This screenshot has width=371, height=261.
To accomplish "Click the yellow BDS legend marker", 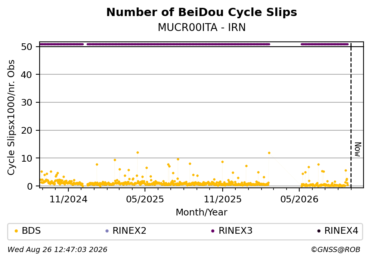I will pos(16,231).
